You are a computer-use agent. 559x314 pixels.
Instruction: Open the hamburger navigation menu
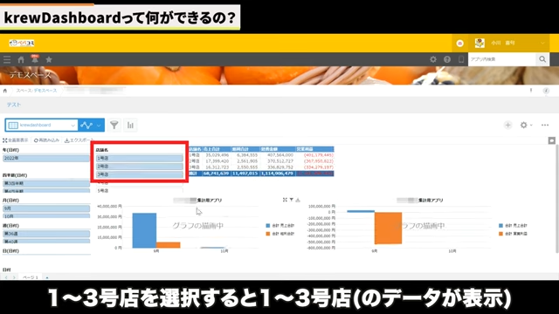pos(7,59)
